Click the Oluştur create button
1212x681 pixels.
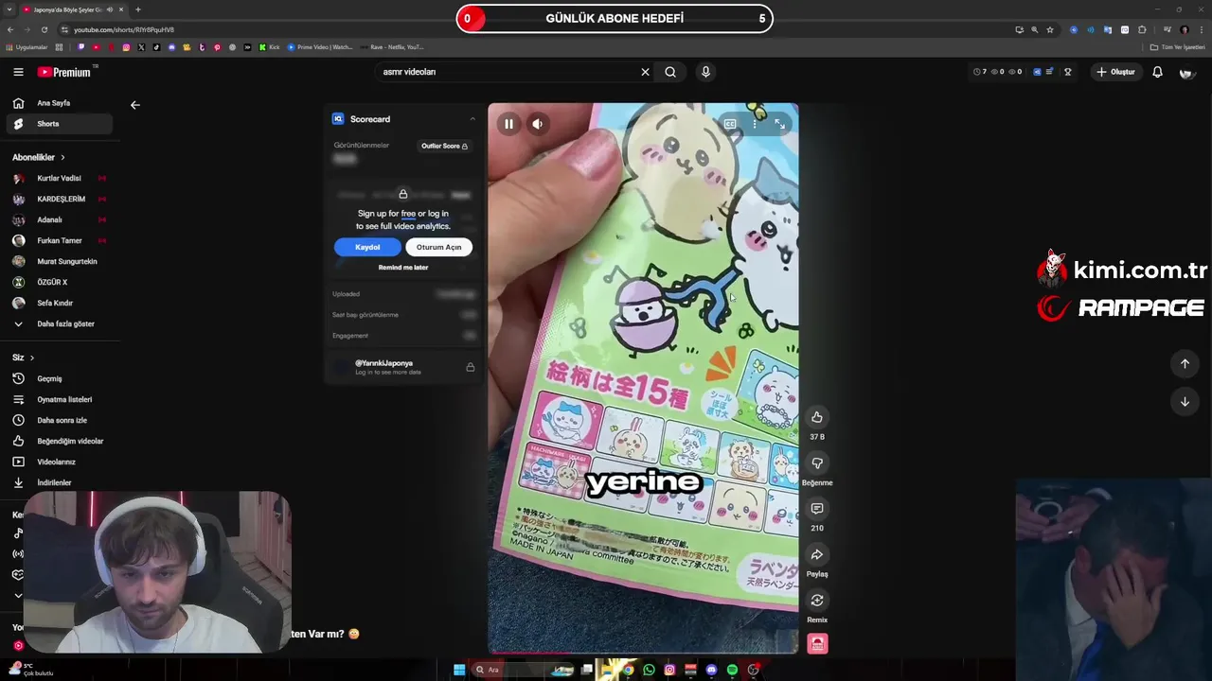tap(1115, 72)
